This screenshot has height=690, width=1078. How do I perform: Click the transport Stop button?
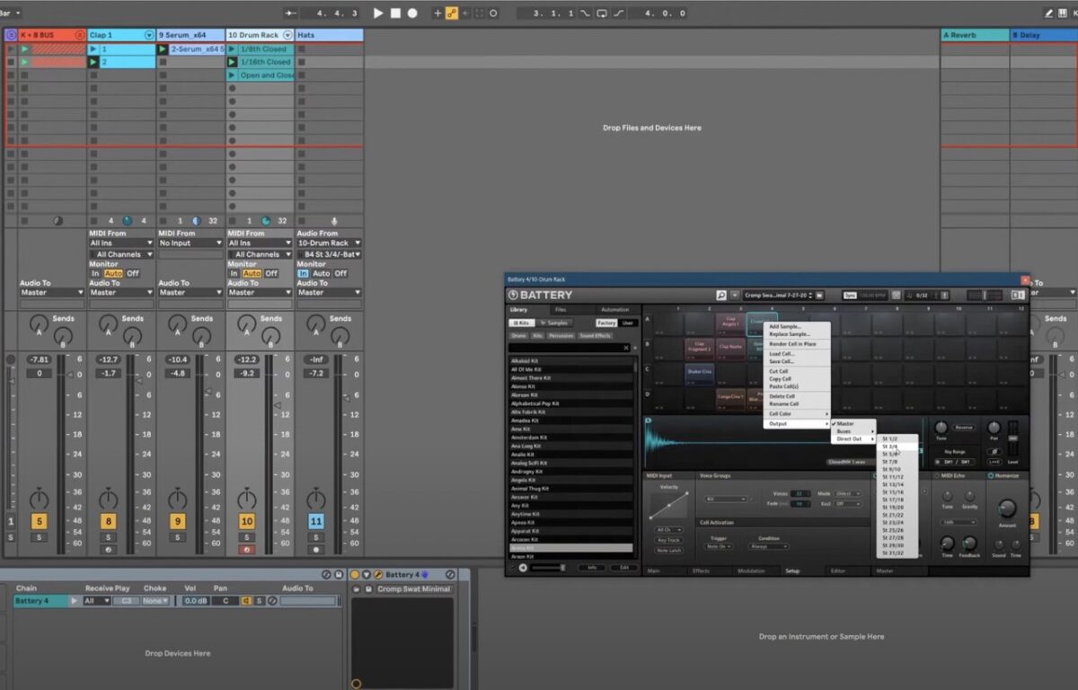point(395,13)
